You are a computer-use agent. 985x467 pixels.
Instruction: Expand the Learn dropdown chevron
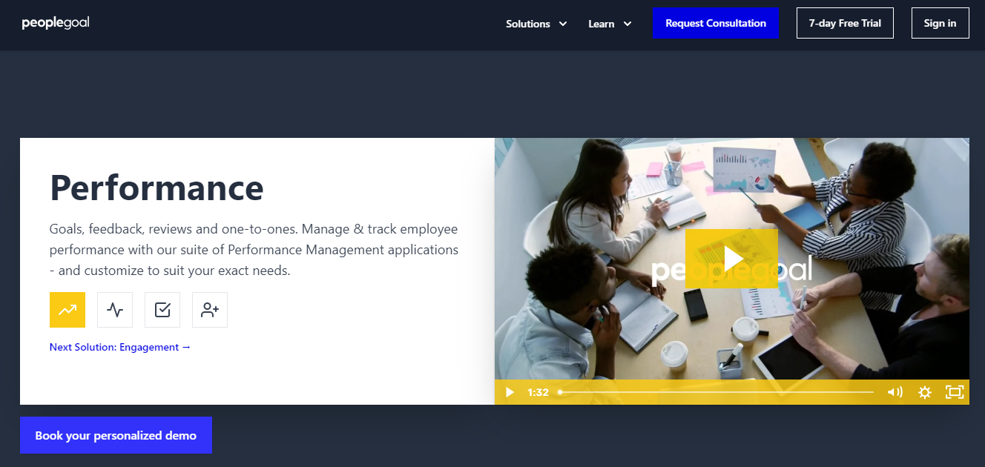coord(628,23)
